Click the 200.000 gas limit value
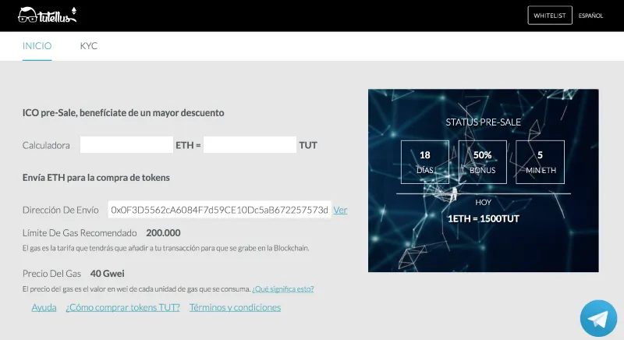The width and height of the screenshot is (624, 340). coord(163,232)
